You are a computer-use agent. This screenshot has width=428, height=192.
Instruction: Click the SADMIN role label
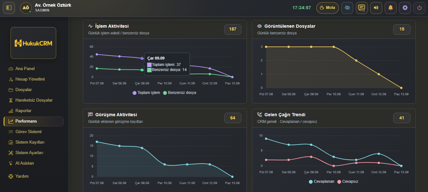coord(42,11)
